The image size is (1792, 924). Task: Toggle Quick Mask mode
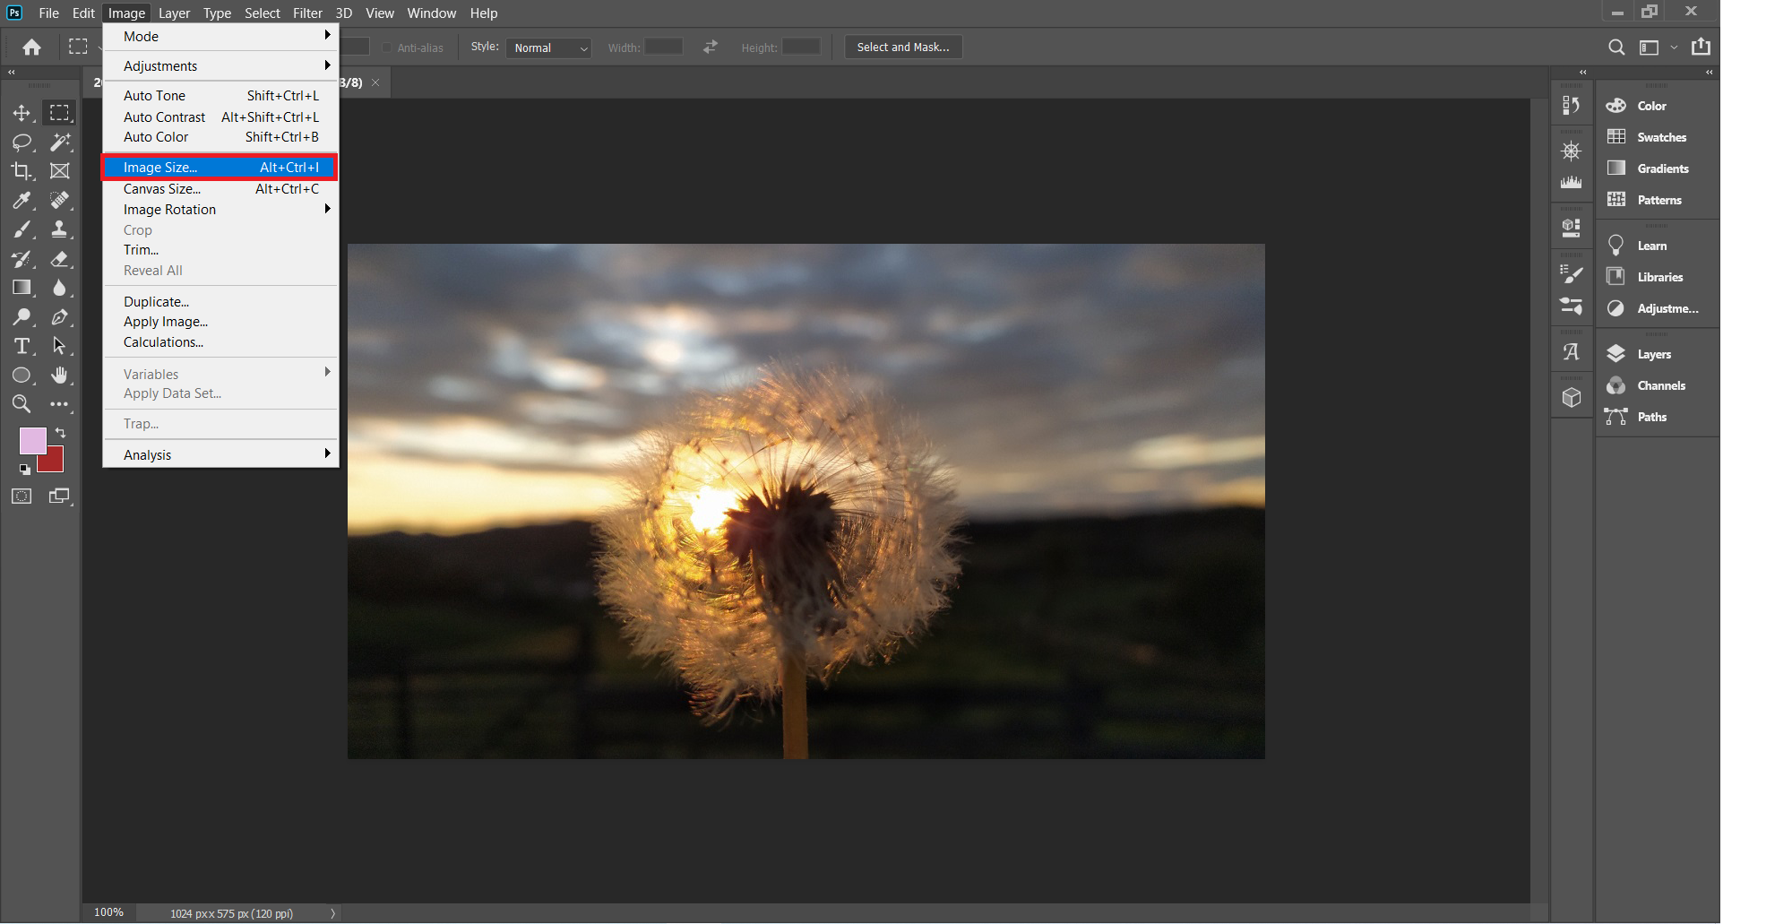[22, 497]
